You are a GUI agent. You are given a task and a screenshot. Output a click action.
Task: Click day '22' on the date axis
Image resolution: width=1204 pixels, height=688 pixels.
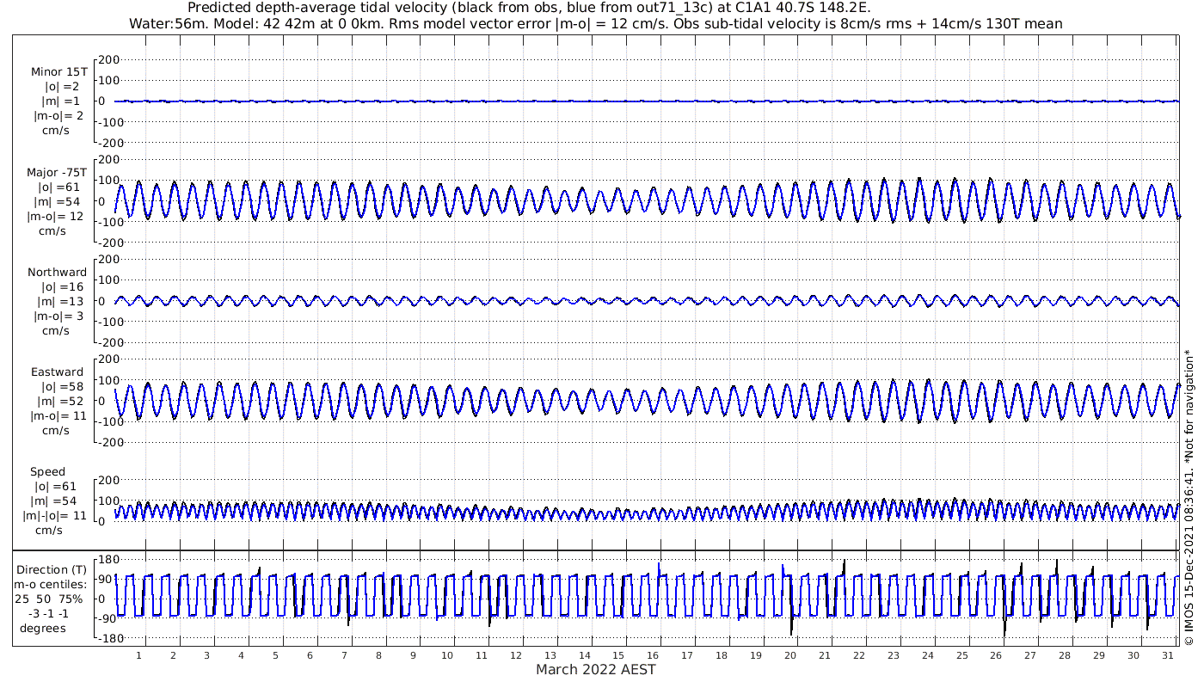tap(858, 655)
